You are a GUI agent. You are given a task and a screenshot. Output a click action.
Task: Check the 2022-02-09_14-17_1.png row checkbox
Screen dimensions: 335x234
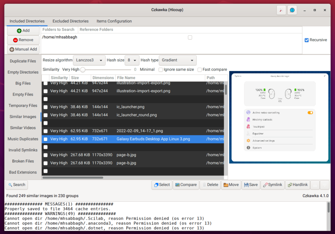(x=45, y=131)
